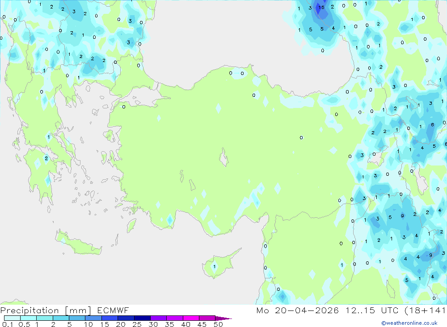Click the 30–35 mm purple legend swatch
The height and width of the screenshot is (327, 447).
point(159,318)
